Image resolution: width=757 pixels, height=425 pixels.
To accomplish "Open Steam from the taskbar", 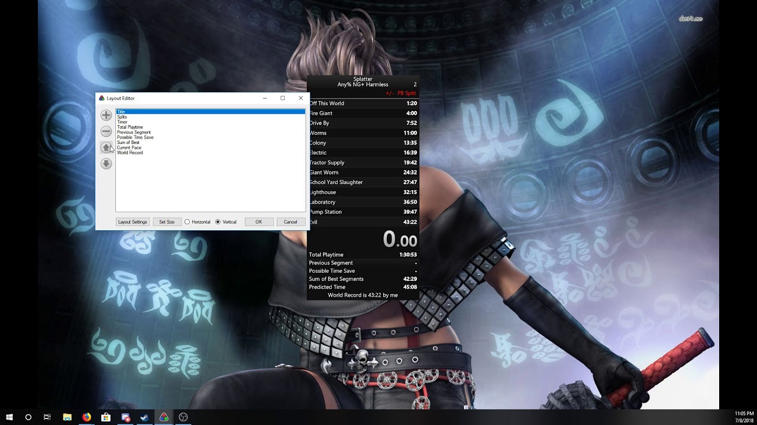I will click(x=144, y=417).
